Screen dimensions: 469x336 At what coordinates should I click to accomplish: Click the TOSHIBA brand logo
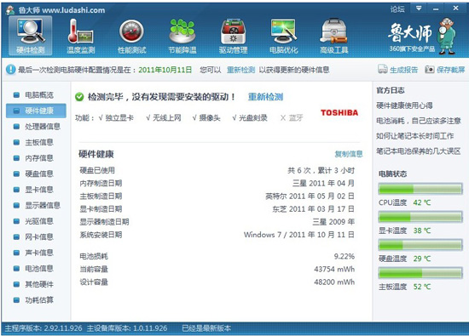tap(339, 112)
